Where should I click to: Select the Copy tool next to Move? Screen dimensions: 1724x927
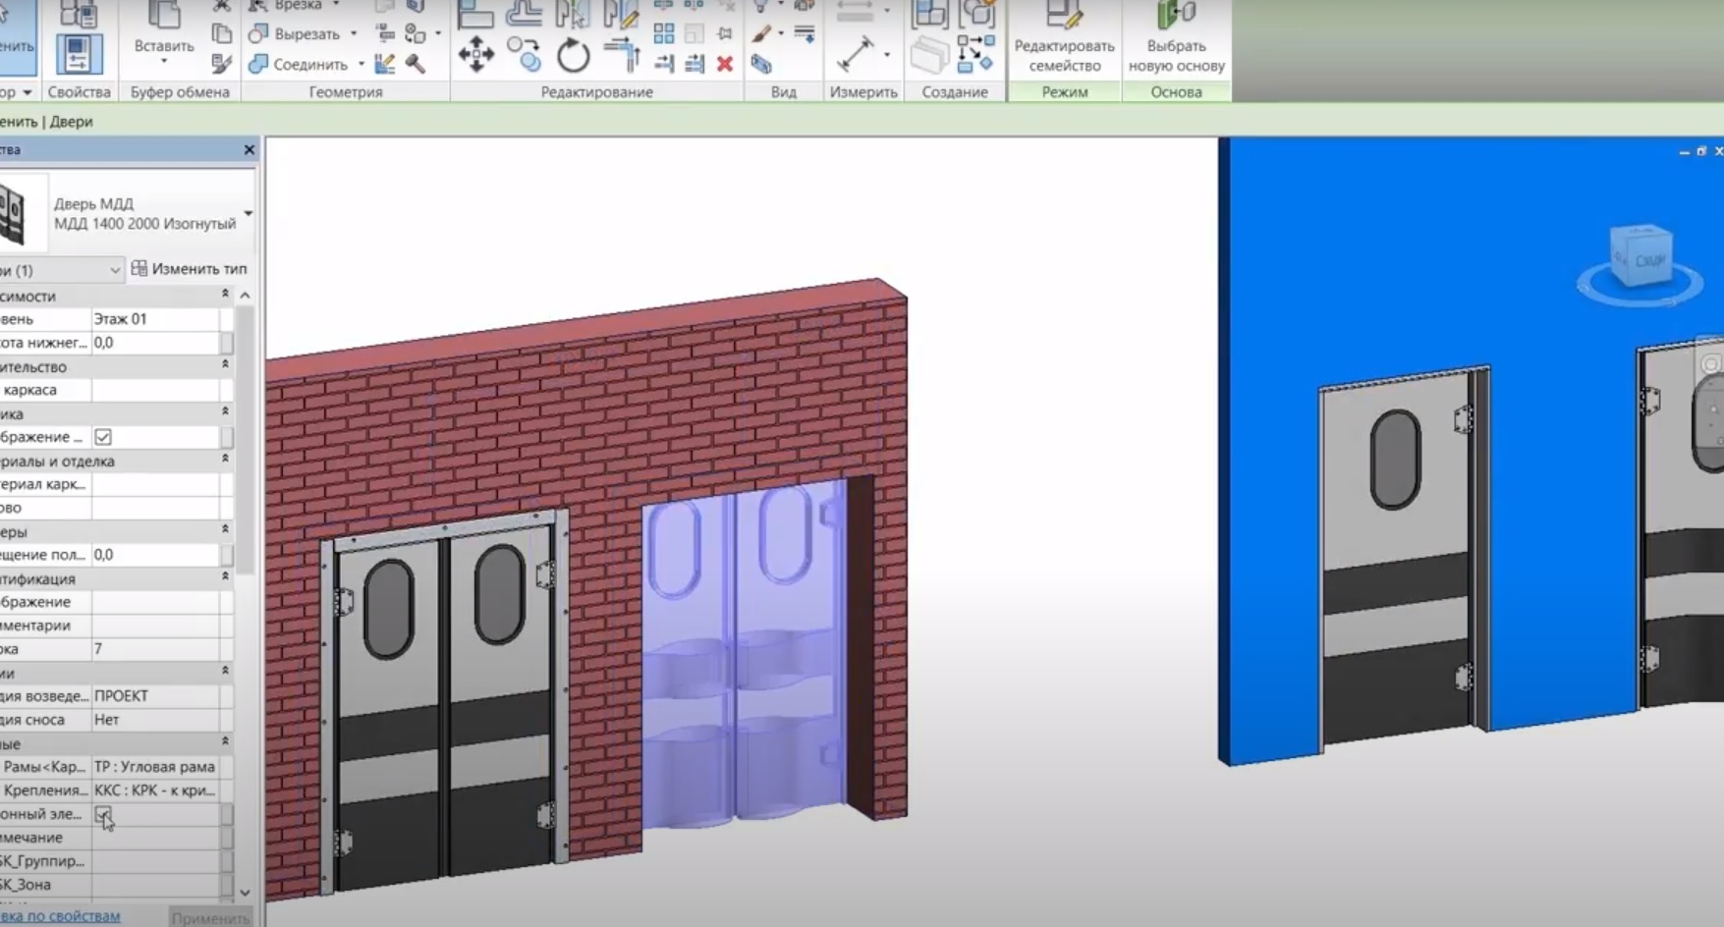point(525,54)
